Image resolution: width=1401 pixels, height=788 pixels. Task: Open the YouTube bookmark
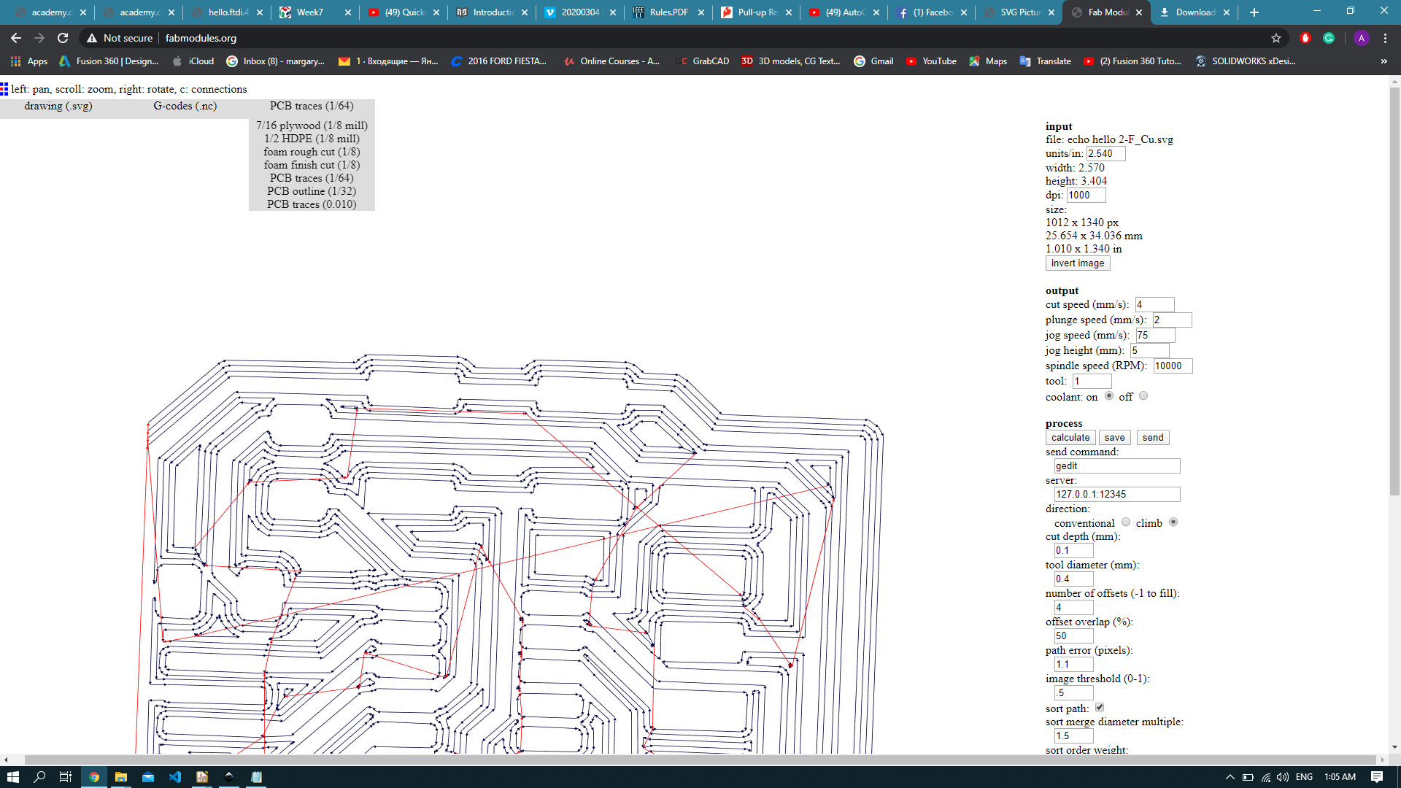[931, 61]
